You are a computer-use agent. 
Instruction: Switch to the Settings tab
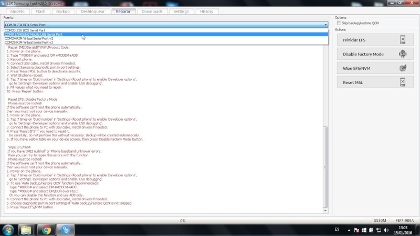click(x=181, y=12)
